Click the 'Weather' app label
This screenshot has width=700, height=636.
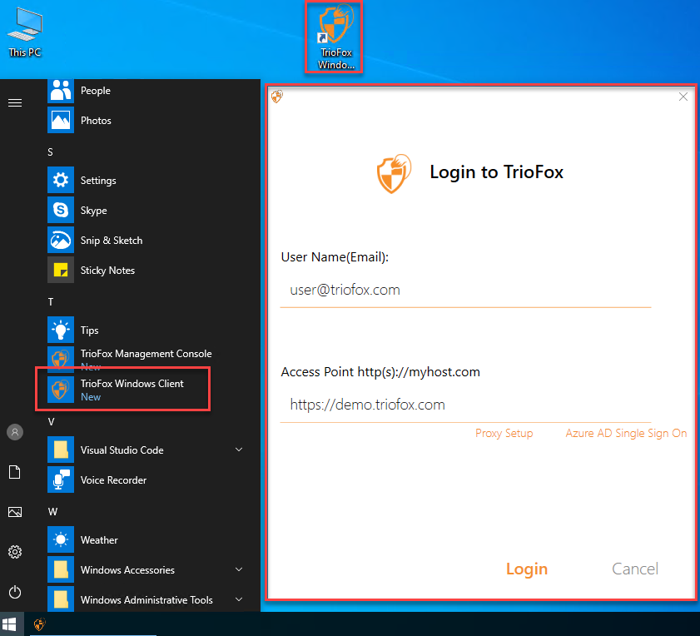click(x=99, y=539)
